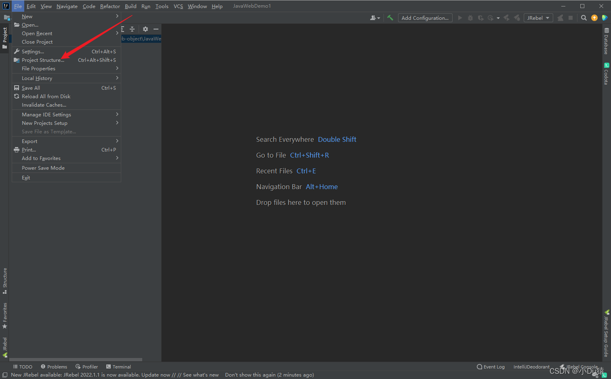Click Run with Coverage icon

pos(480,18)
